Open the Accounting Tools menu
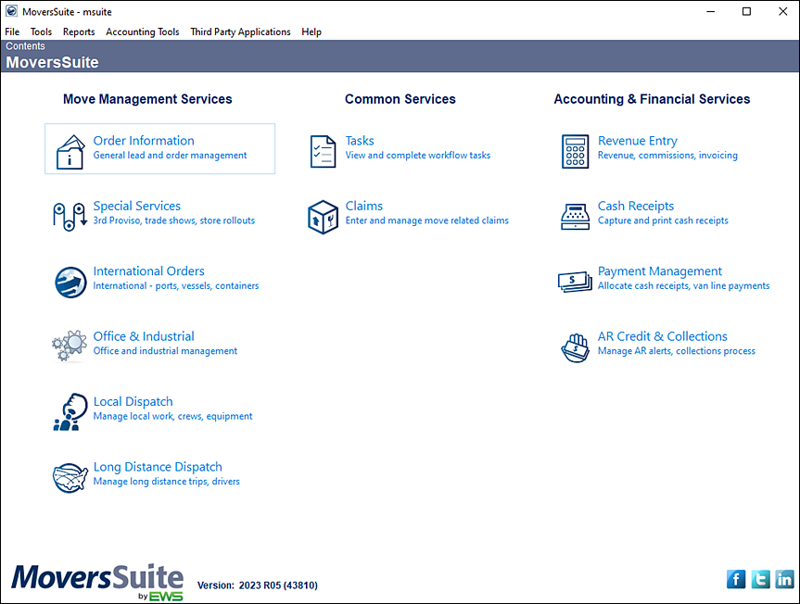Viewport: 800px width, 604px height. click(x=142, y=31)
